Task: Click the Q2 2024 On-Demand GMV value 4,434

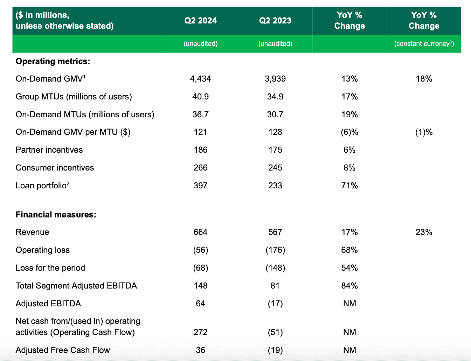Action: [x=200, y=79]
